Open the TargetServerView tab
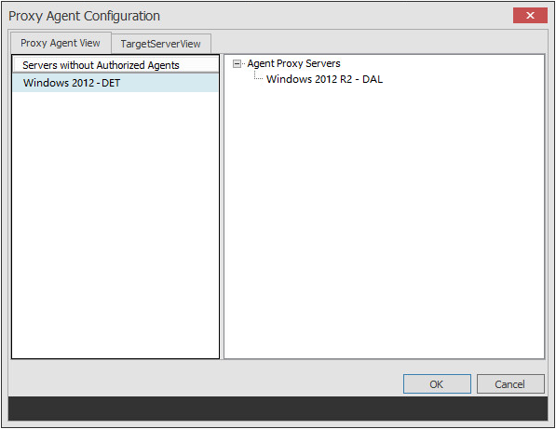 (161, 44)
